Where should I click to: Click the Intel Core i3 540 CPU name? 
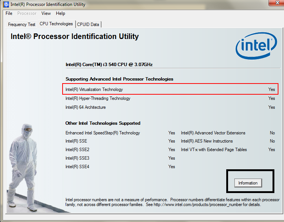pyautogui.click(x=109, y=65)
